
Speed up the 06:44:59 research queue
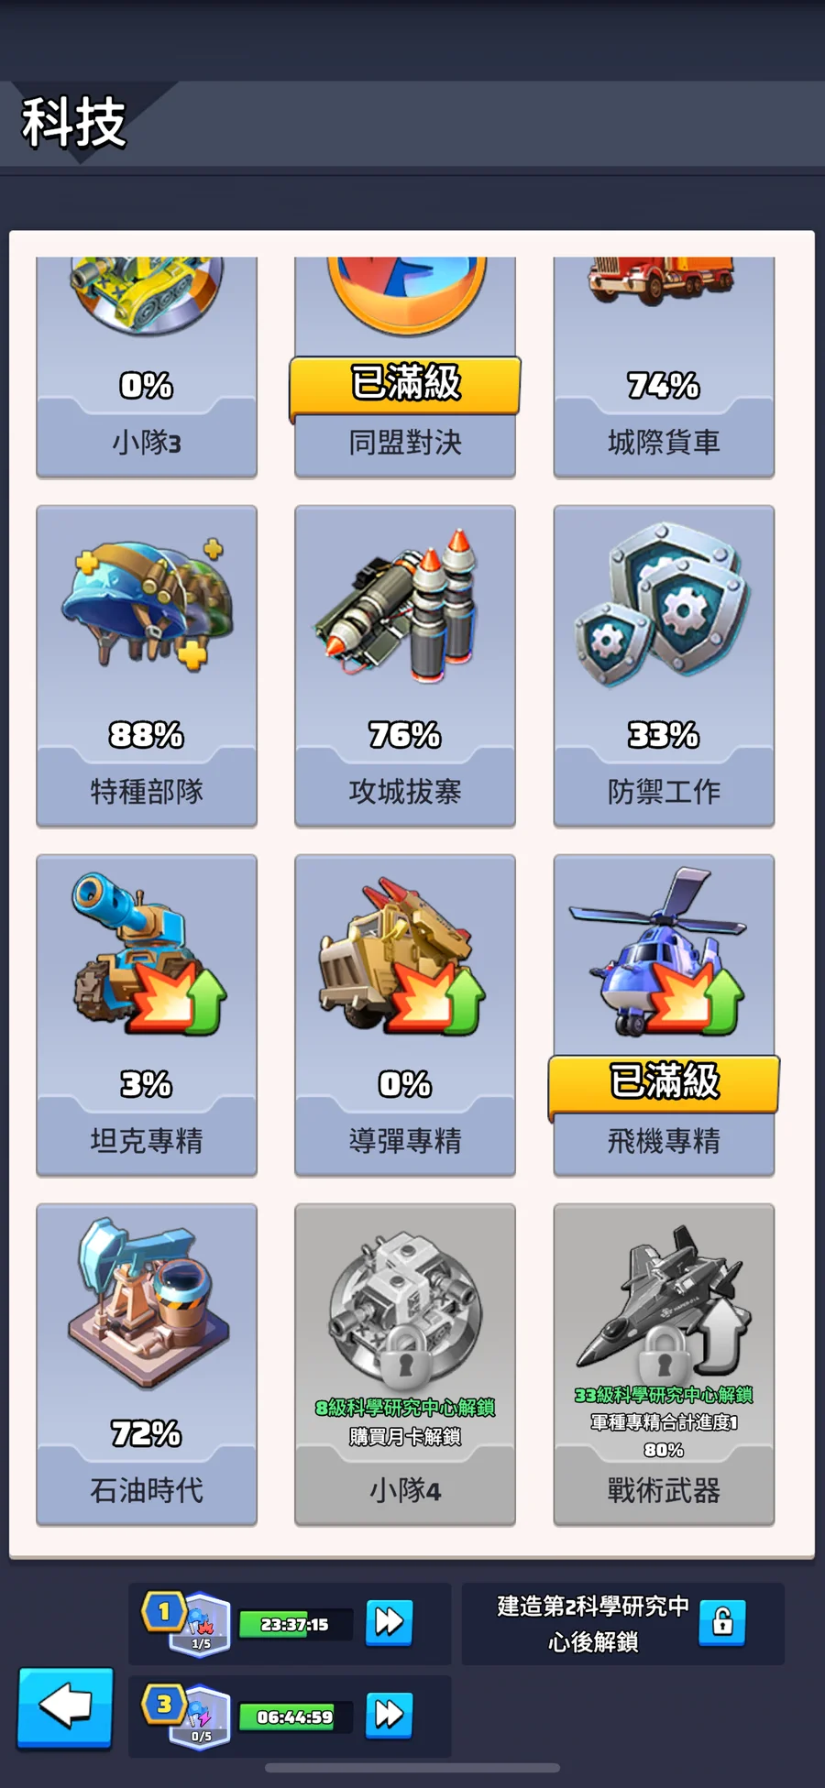pos(389,1715)
